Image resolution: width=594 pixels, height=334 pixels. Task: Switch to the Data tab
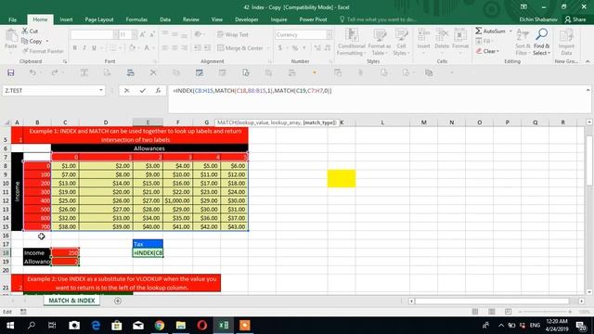(165, 19)
